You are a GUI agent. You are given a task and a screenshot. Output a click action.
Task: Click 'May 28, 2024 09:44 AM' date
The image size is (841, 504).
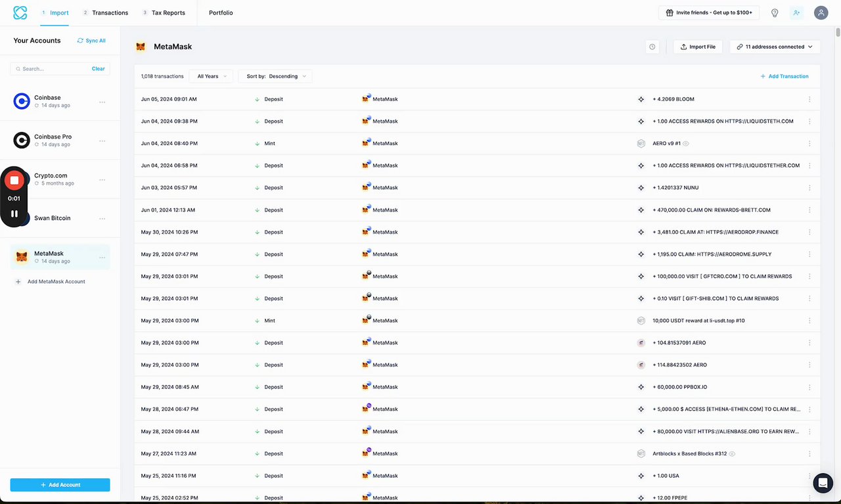(x=170, y=432)
